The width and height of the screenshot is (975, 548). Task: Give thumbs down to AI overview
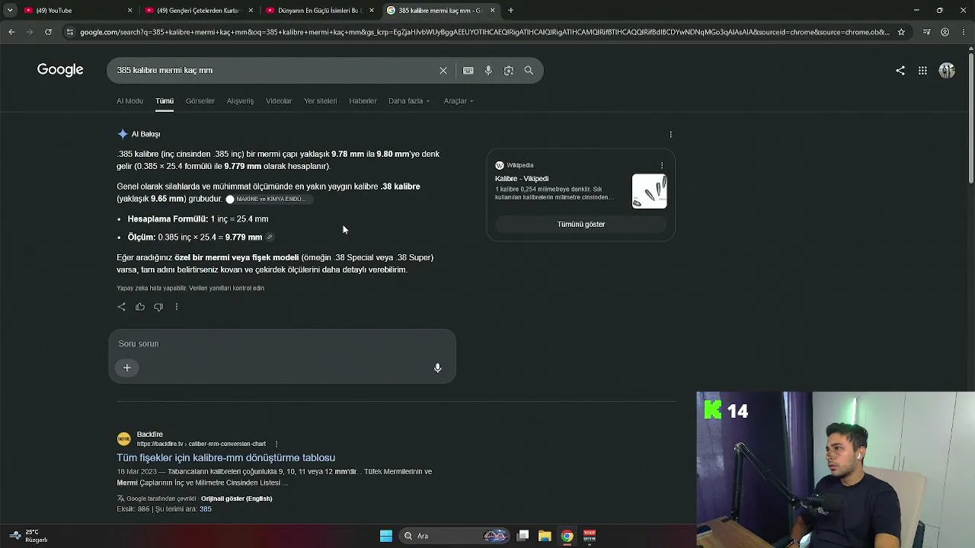coord(158,307)
